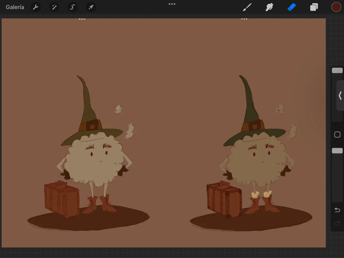Redo the last undone action
Image resolution: width=344 pixels, height=258 pixels.
pos(337,223)
